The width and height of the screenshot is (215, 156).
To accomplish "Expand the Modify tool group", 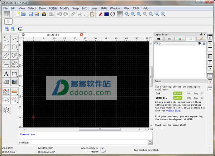I will coord(6,92).
